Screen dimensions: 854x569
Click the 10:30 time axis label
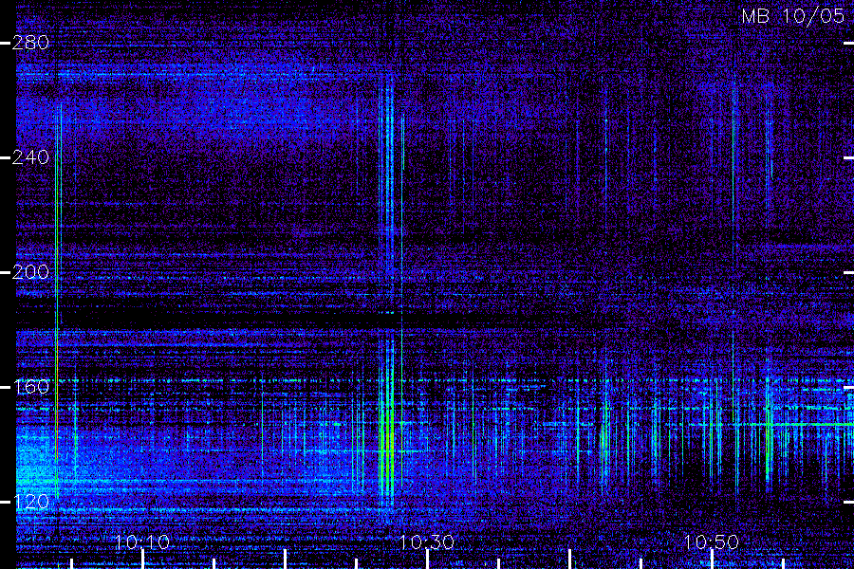click(x=426, y=541)
